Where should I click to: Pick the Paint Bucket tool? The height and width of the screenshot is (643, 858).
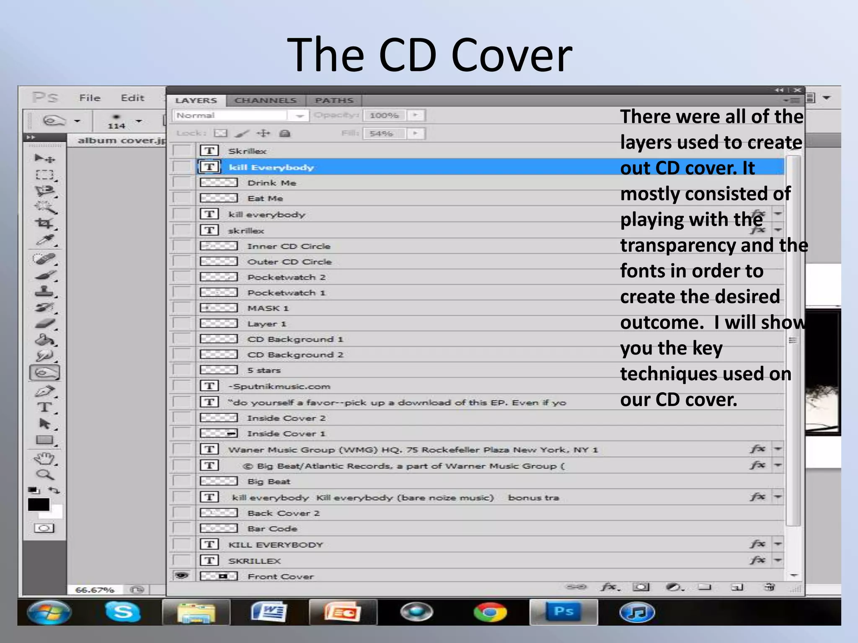tap(44, 340)
